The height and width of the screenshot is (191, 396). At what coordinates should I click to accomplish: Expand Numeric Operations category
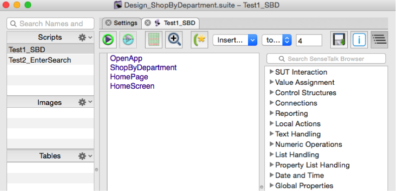coord(272,144)
